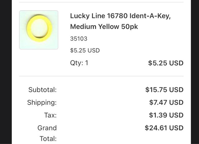Click the Subtotal label
The image size is (199, 144).
43,90
